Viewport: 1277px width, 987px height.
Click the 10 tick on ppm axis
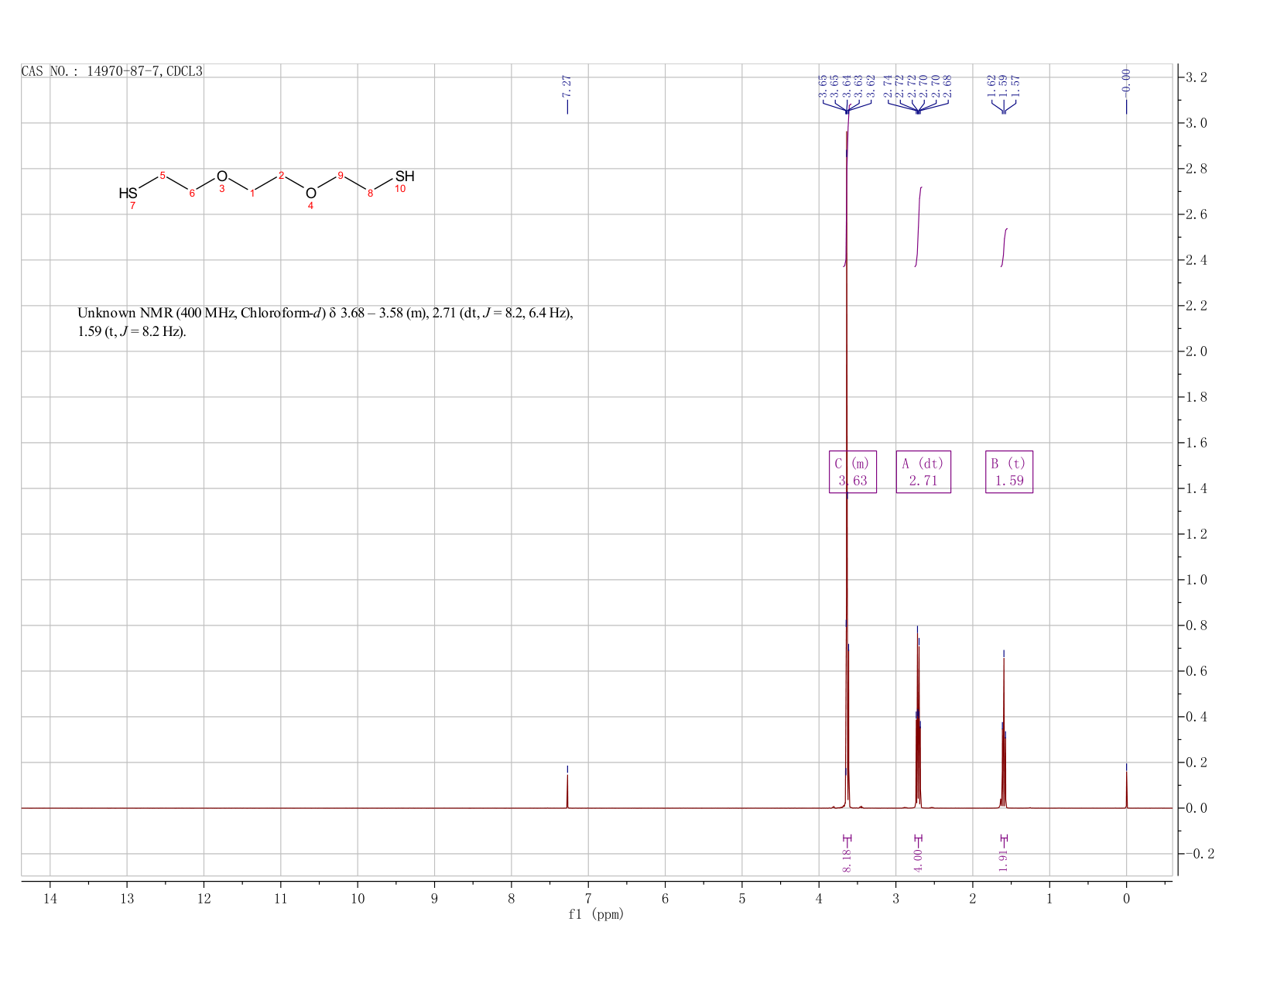point(358,899)
